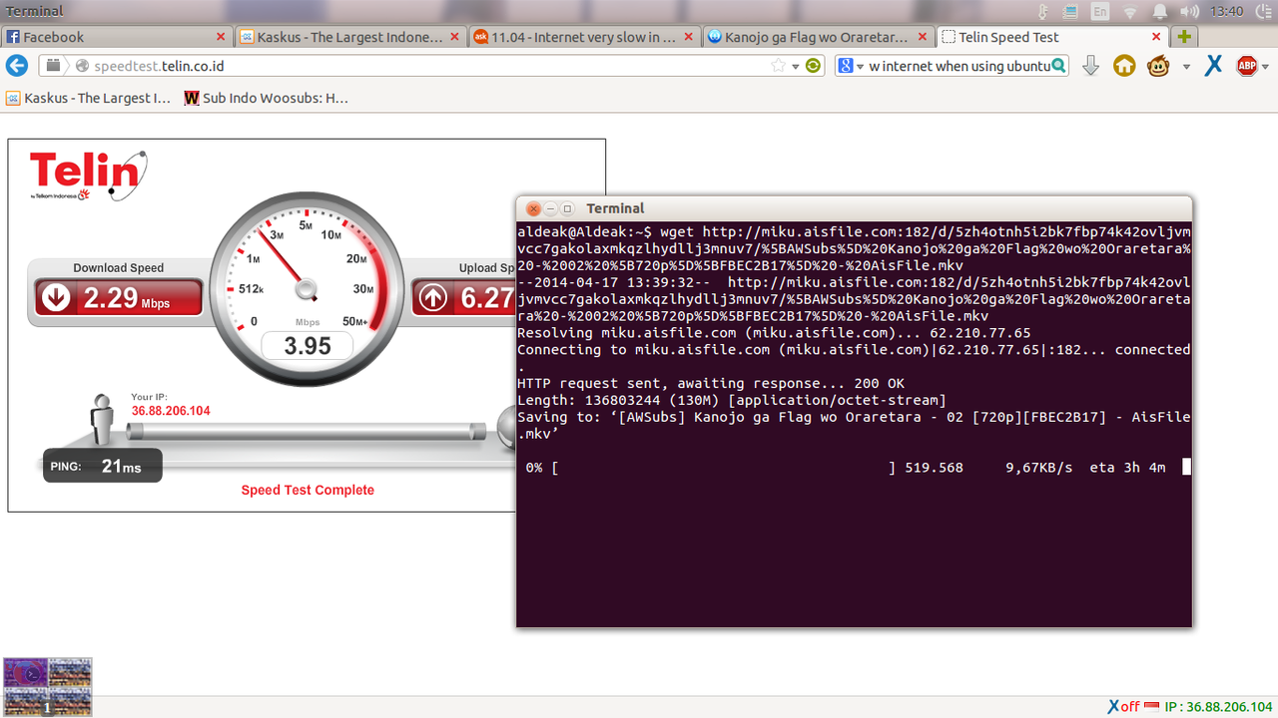The width and height of the screenshot is (1278, 718).
Task: Click the Telin logo on the speed test
Action: tap(88, 176)
